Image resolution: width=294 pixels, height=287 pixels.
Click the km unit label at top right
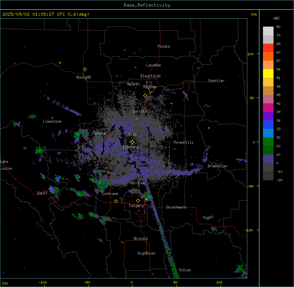[254, 14]
